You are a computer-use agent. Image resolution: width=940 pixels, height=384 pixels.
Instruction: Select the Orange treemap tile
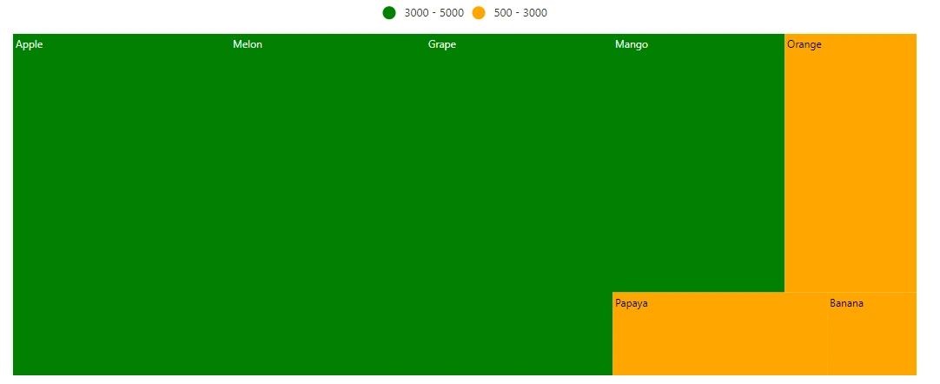(850, 163)
